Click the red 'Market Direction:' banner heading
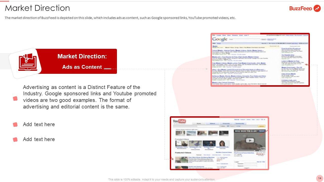The image size is (324, 182). [82, 56]
